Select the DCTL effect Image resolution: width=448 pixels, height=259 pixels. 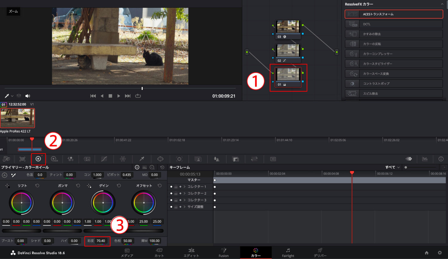(x=394, y=24)
